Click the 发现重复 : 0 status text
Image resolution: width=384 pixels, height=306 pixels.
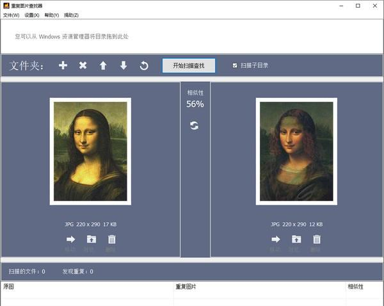click(77, 271)
